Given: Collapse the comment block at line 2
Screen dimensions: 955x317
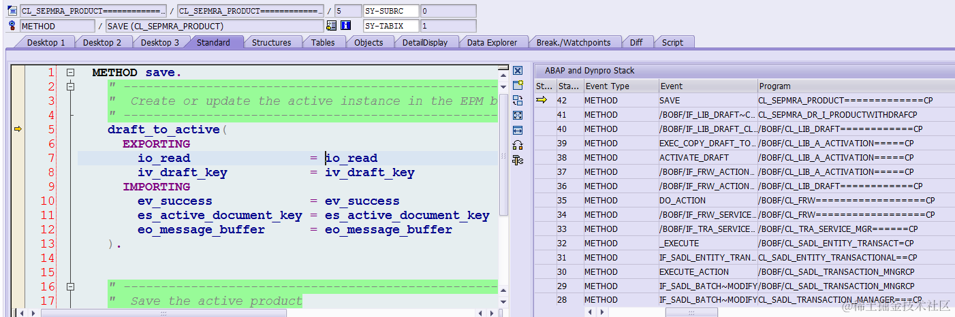Looking at the screenshot, I should coord(70,86).
